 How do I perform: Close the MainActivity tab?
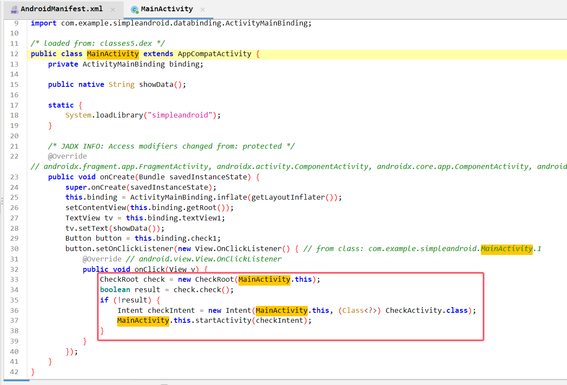[203, 10]
